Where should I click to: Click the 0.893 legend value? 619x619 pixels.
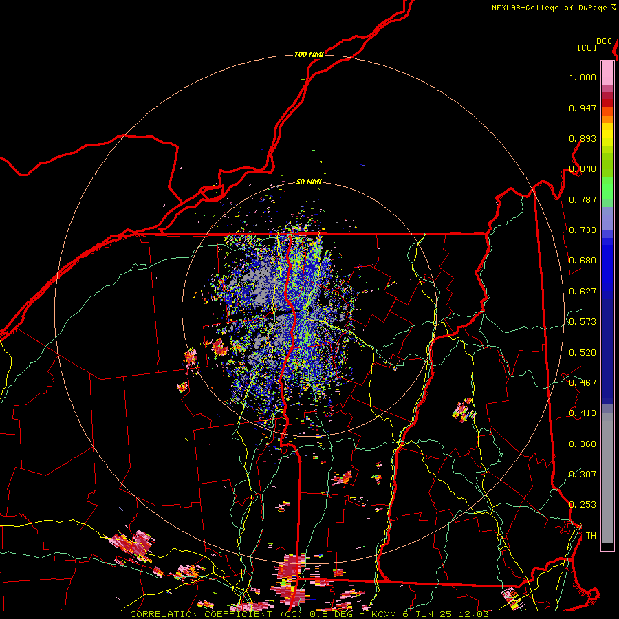583,138
